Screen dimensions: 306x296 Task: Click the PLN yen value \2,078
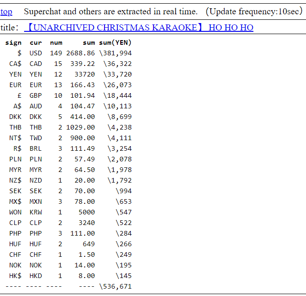click(119, 159)
